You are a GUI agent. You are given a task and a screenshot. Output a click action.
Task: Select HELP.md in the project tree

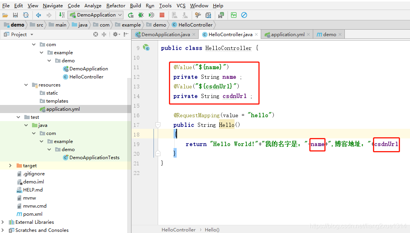(30, 190)
